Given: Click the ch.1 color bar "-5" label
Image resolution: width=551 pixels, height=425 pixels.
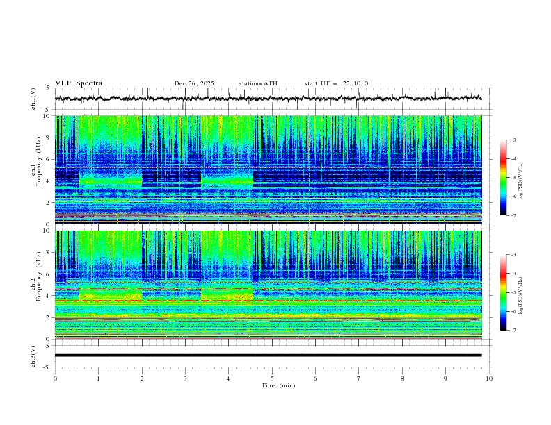Looking at the screenshot, I should point(513,178).
